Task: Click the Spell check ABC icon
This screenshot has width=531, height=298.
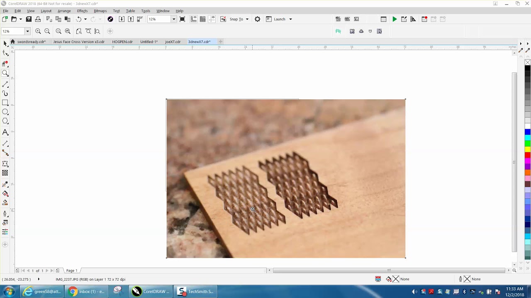Action: 347,19
